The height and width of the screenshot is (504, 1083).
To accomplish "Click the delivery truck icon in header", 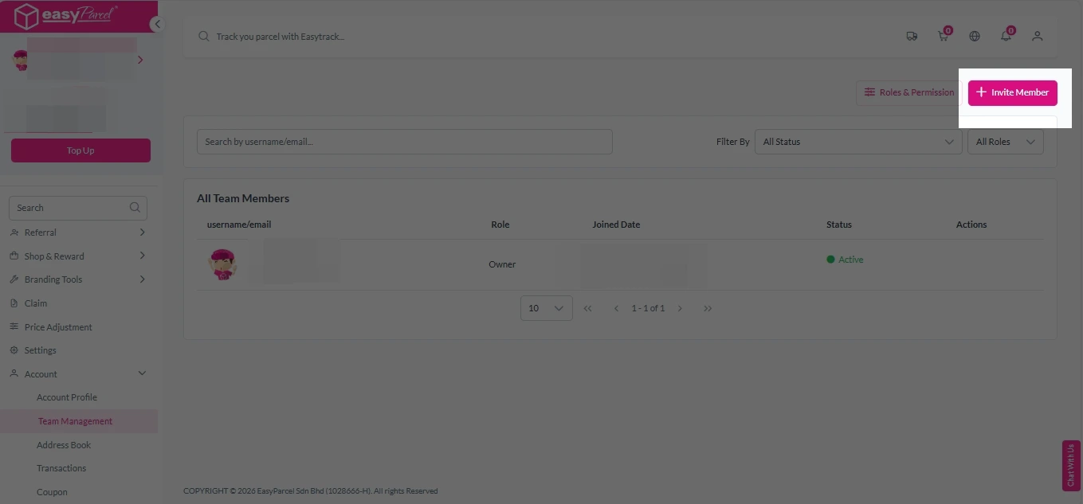I will [912, 36].
